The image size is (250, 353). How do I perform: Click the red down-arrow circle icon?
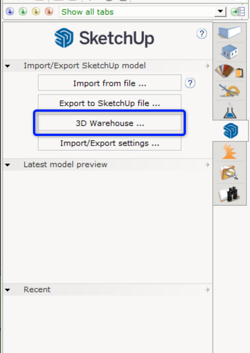(x=49, y=11)
